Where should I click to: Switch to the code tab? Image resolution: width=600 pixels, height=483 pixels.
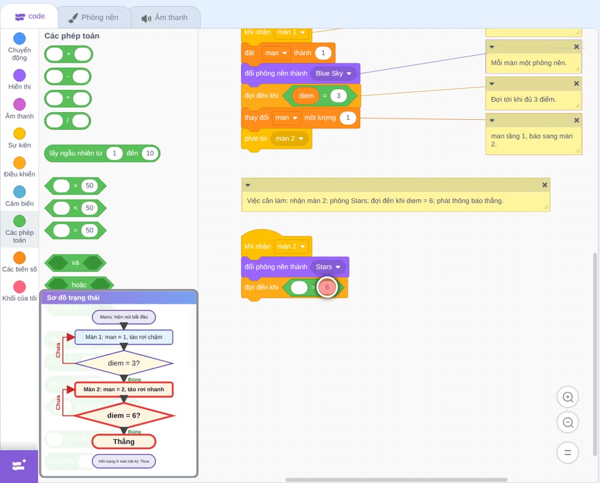click(x=29, y=16)
